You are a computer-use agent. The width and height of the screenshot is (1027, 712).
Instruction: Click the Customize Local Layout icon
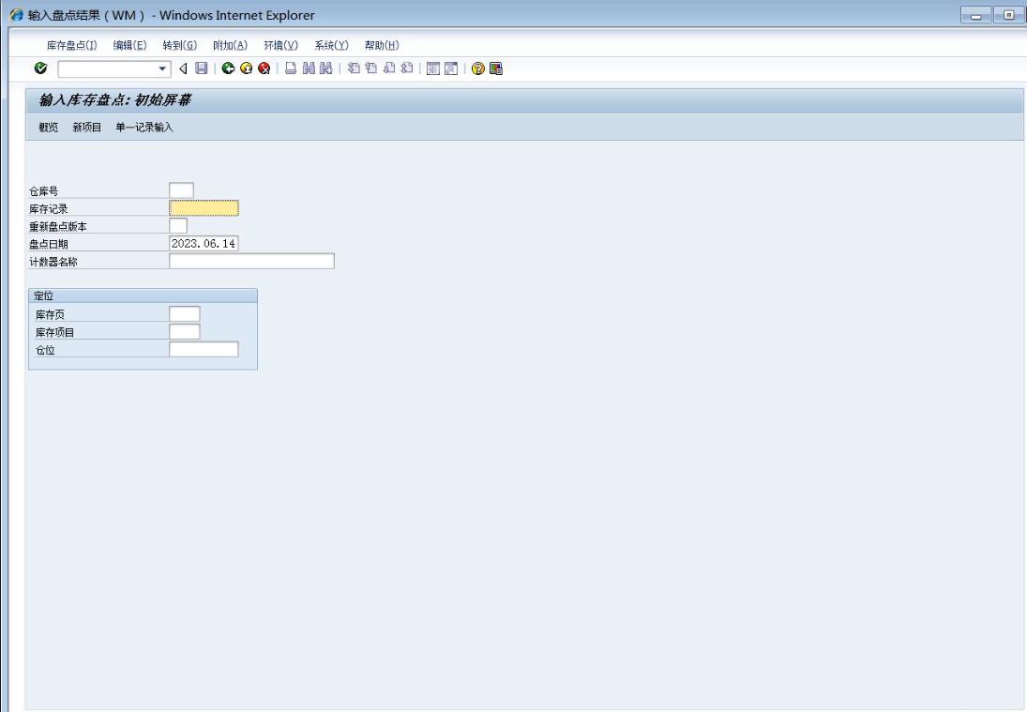click(x=495, y=68)
